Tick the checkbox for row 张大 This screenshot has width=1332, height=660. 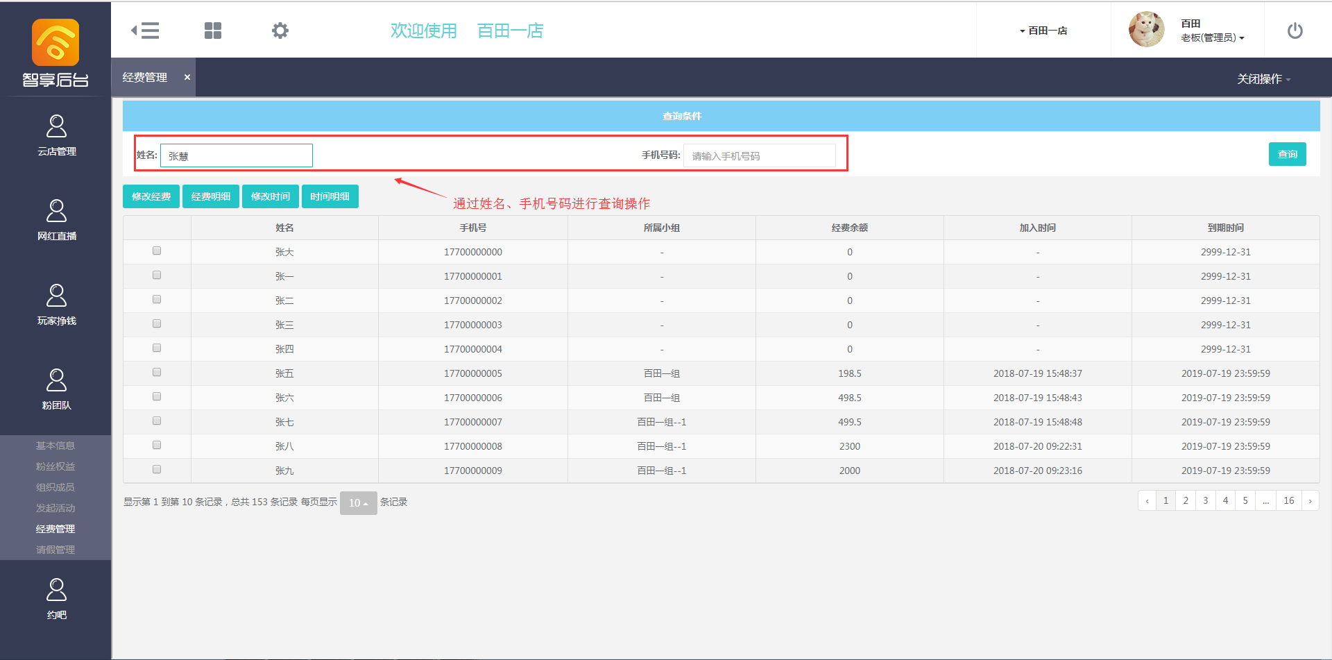point(157,251)
